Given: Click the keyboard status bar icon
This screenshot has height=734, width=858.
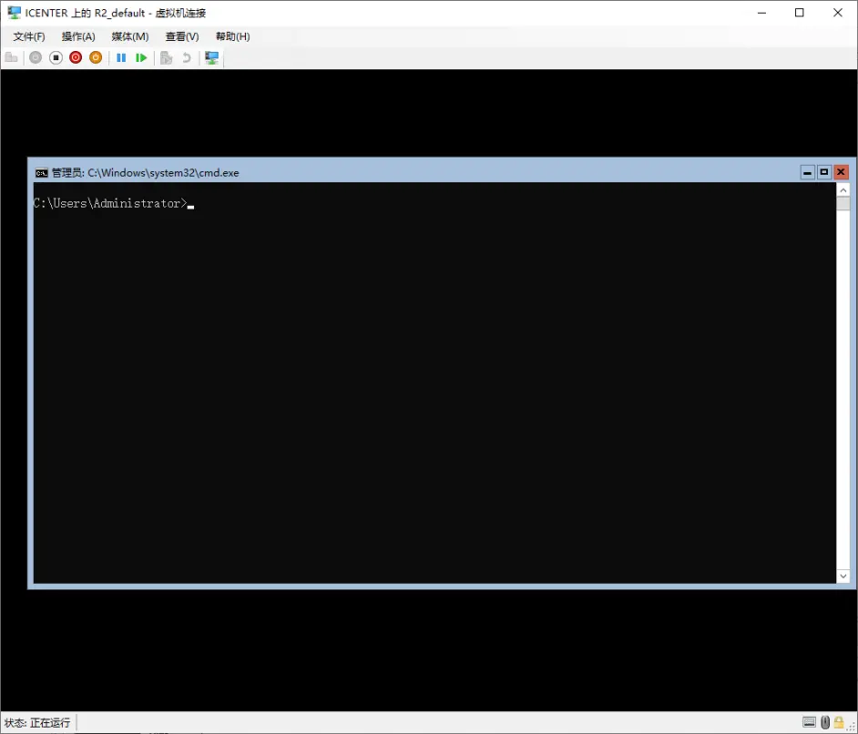Looking at the screenshot, I should pyautogui.click(x=810, y=722).
